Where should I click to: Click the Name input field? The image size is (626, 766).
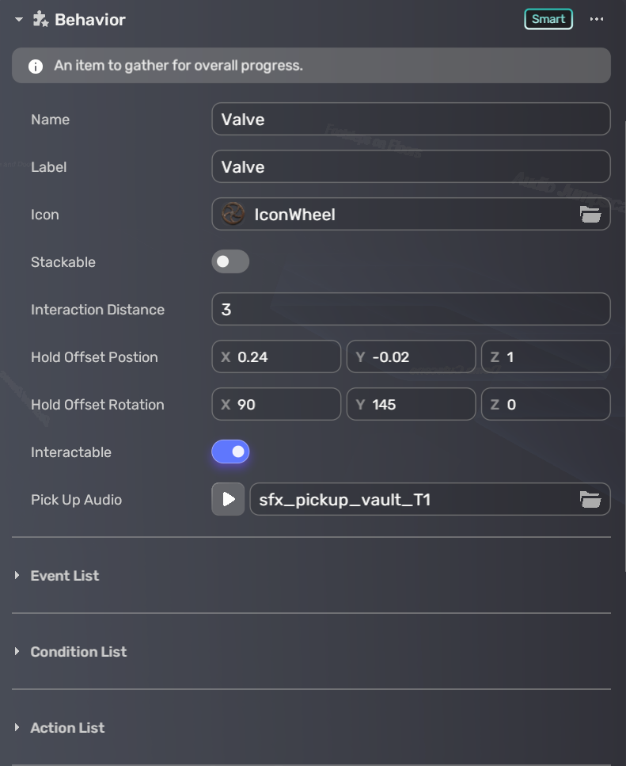411,120
